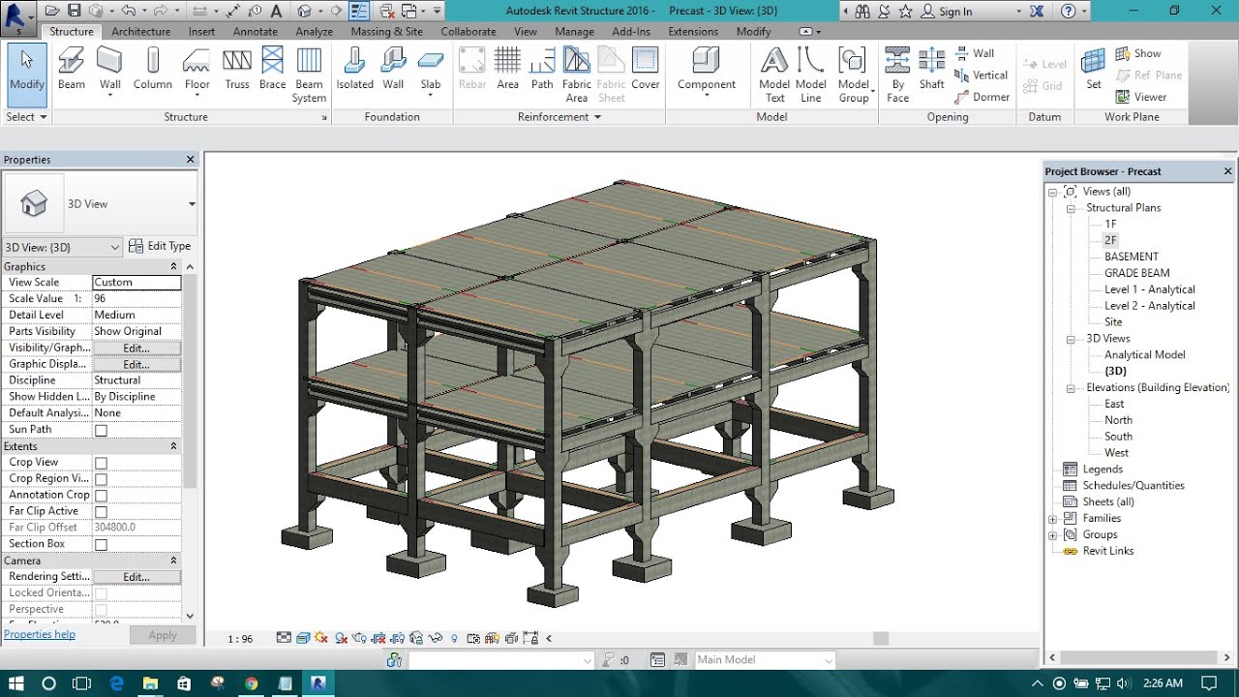Select the Truss tool
Image resolution: width=1239 pixels, height=697 pixels.
(x=237, y=68)
